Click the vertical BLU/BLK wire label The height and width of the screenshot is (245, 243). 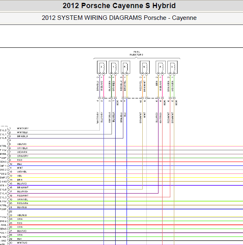click(x=114, y=117)
